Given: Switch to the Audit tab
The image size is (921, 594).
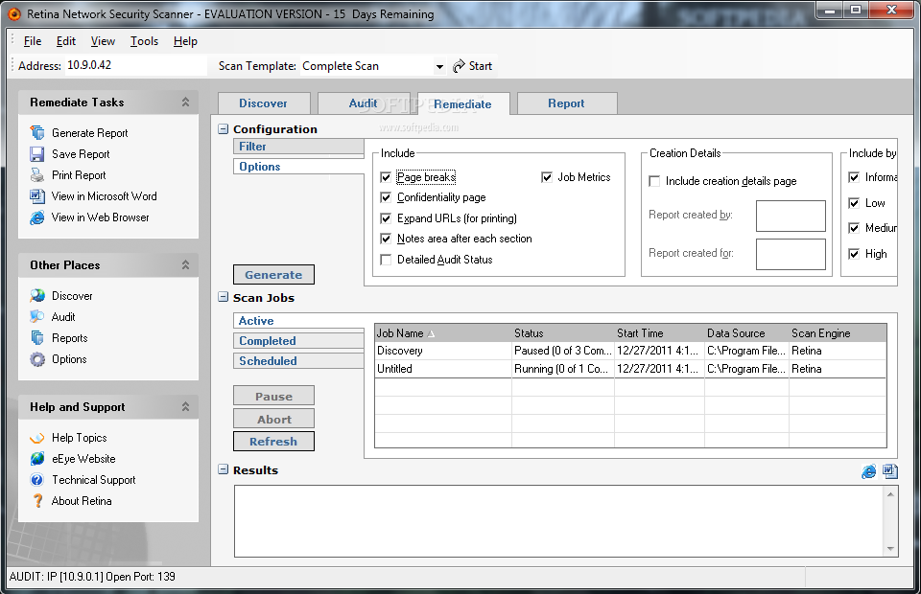Looking at the screenshot, I should [x=364, y=103].
